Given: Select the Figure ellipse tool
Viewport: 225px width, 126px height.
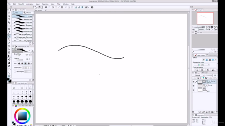Looking at the screenshot, I should click(x=9, y=69).
